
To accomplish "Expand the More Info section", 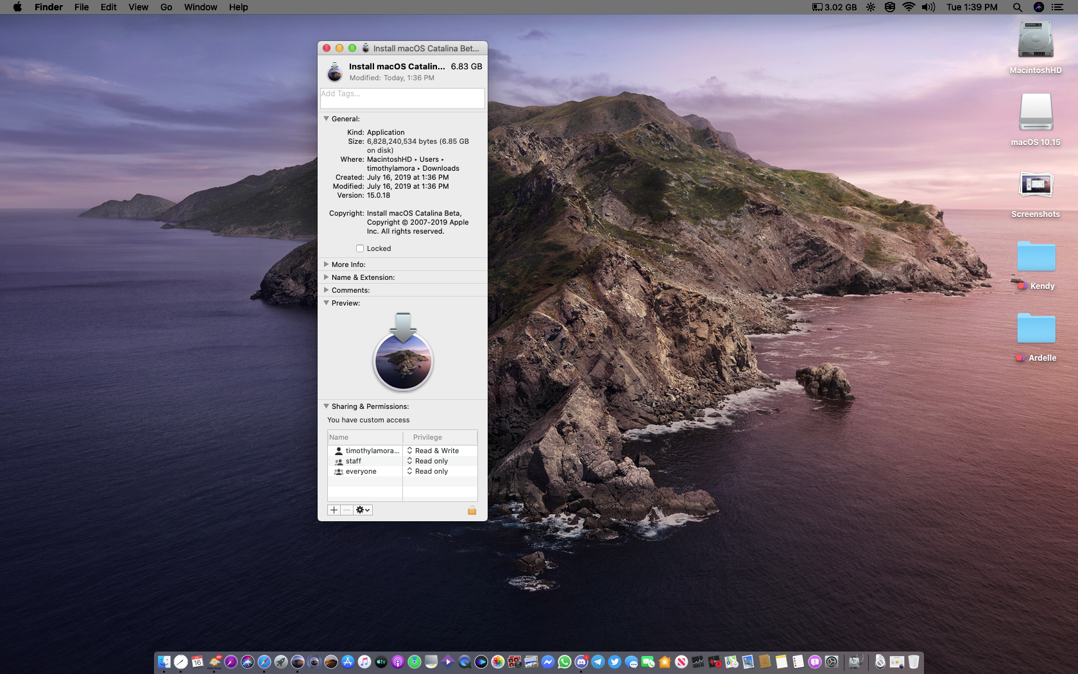I will tap(326, 264).
